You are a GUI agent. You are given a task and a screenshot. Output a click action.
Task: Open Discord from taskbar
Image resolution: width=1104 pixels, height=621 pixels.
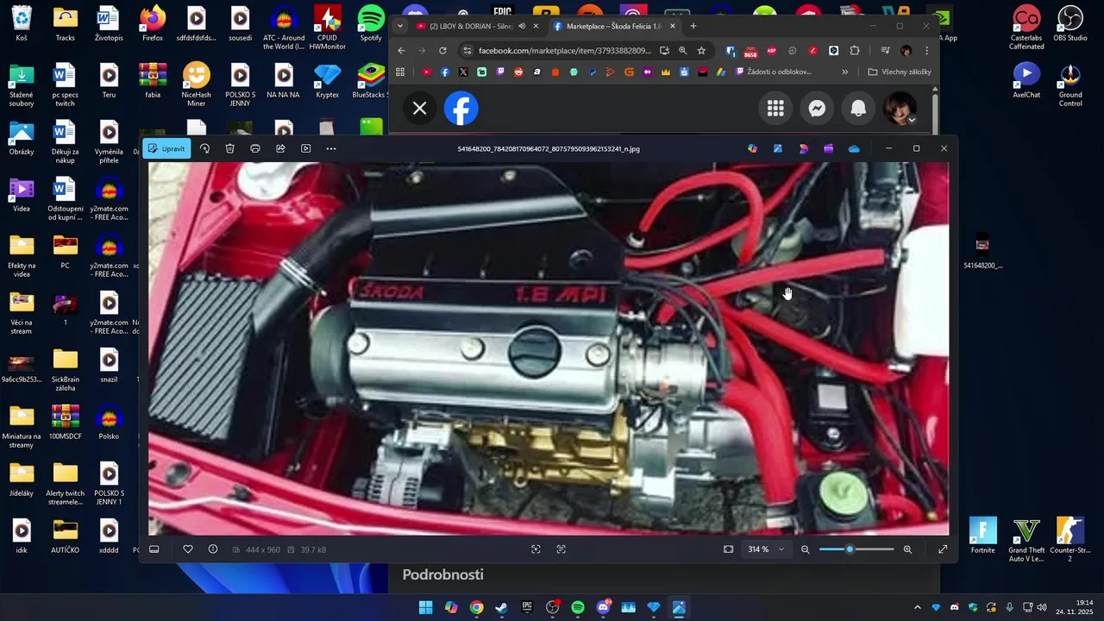click(603, 607)
